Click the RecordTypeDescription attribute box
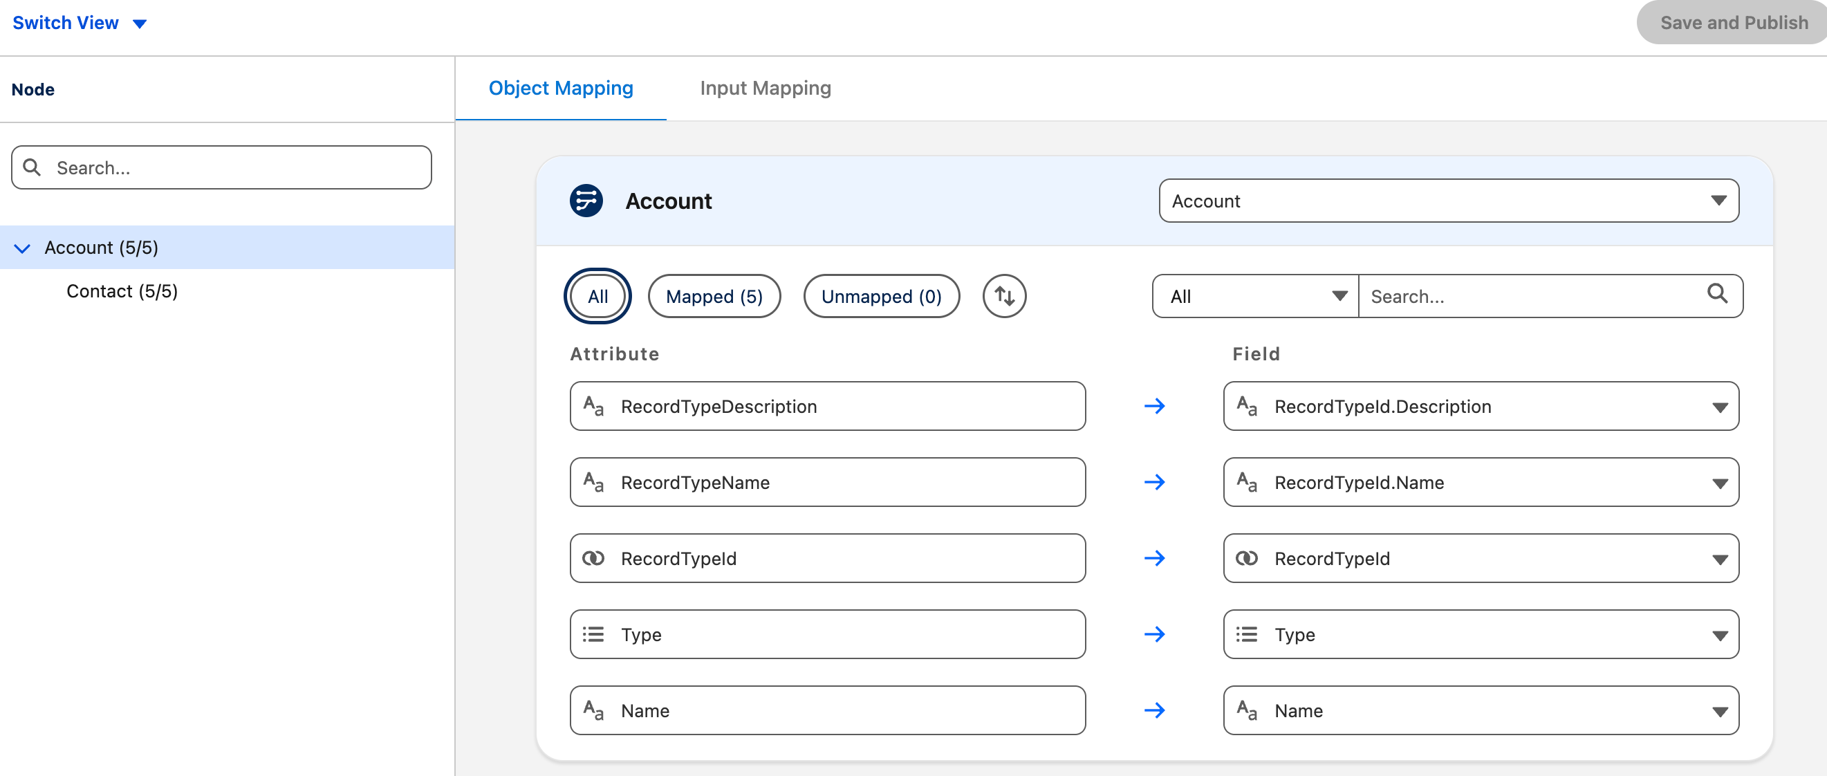Image resolution: width=1827 pixels, height=776 pixels. pos(827,407)
